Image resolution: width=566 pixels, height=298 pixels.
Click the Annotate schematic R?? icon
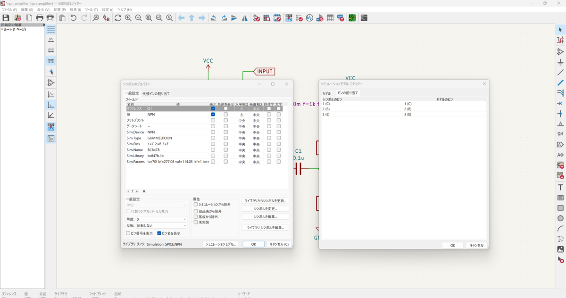(x=289, y=18)
